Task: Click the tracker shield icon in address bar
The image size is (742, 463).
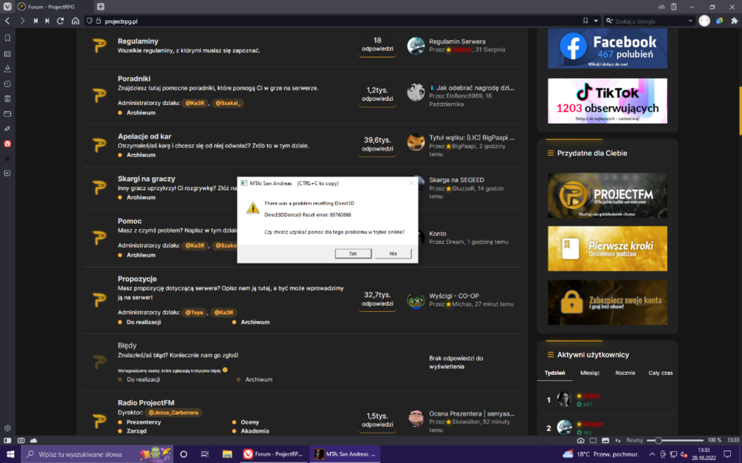Action: pyautogui.click(x=89, y=21)
